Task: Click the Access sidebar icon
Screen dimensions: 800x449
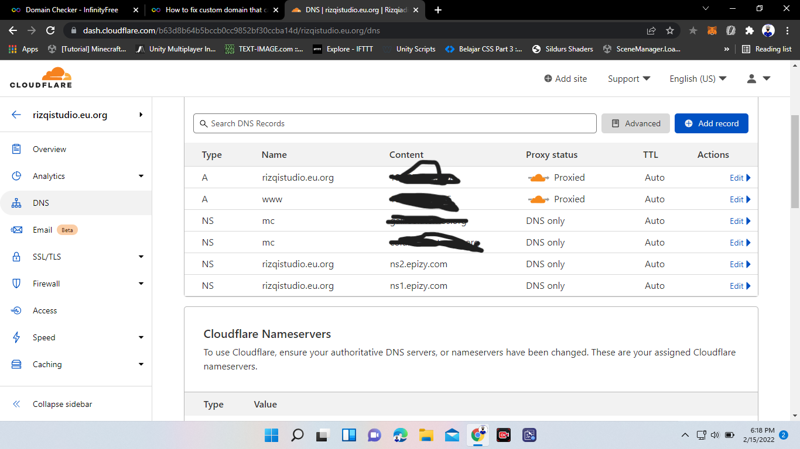Action: pyautogui.click(x=16, y=310)
